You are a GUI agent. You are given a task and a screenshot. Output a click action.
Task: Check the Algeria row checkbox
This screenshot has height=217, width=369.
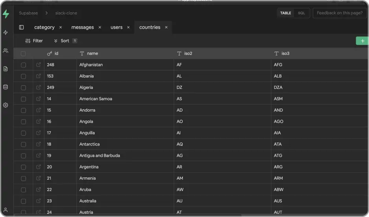(23, 88)
